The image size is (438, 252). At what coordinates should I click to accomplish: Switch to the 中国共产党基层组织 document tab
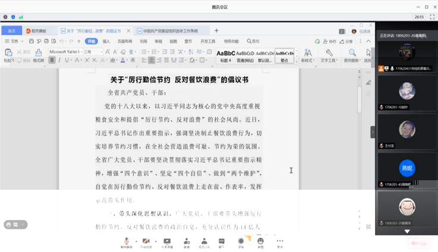168,31
